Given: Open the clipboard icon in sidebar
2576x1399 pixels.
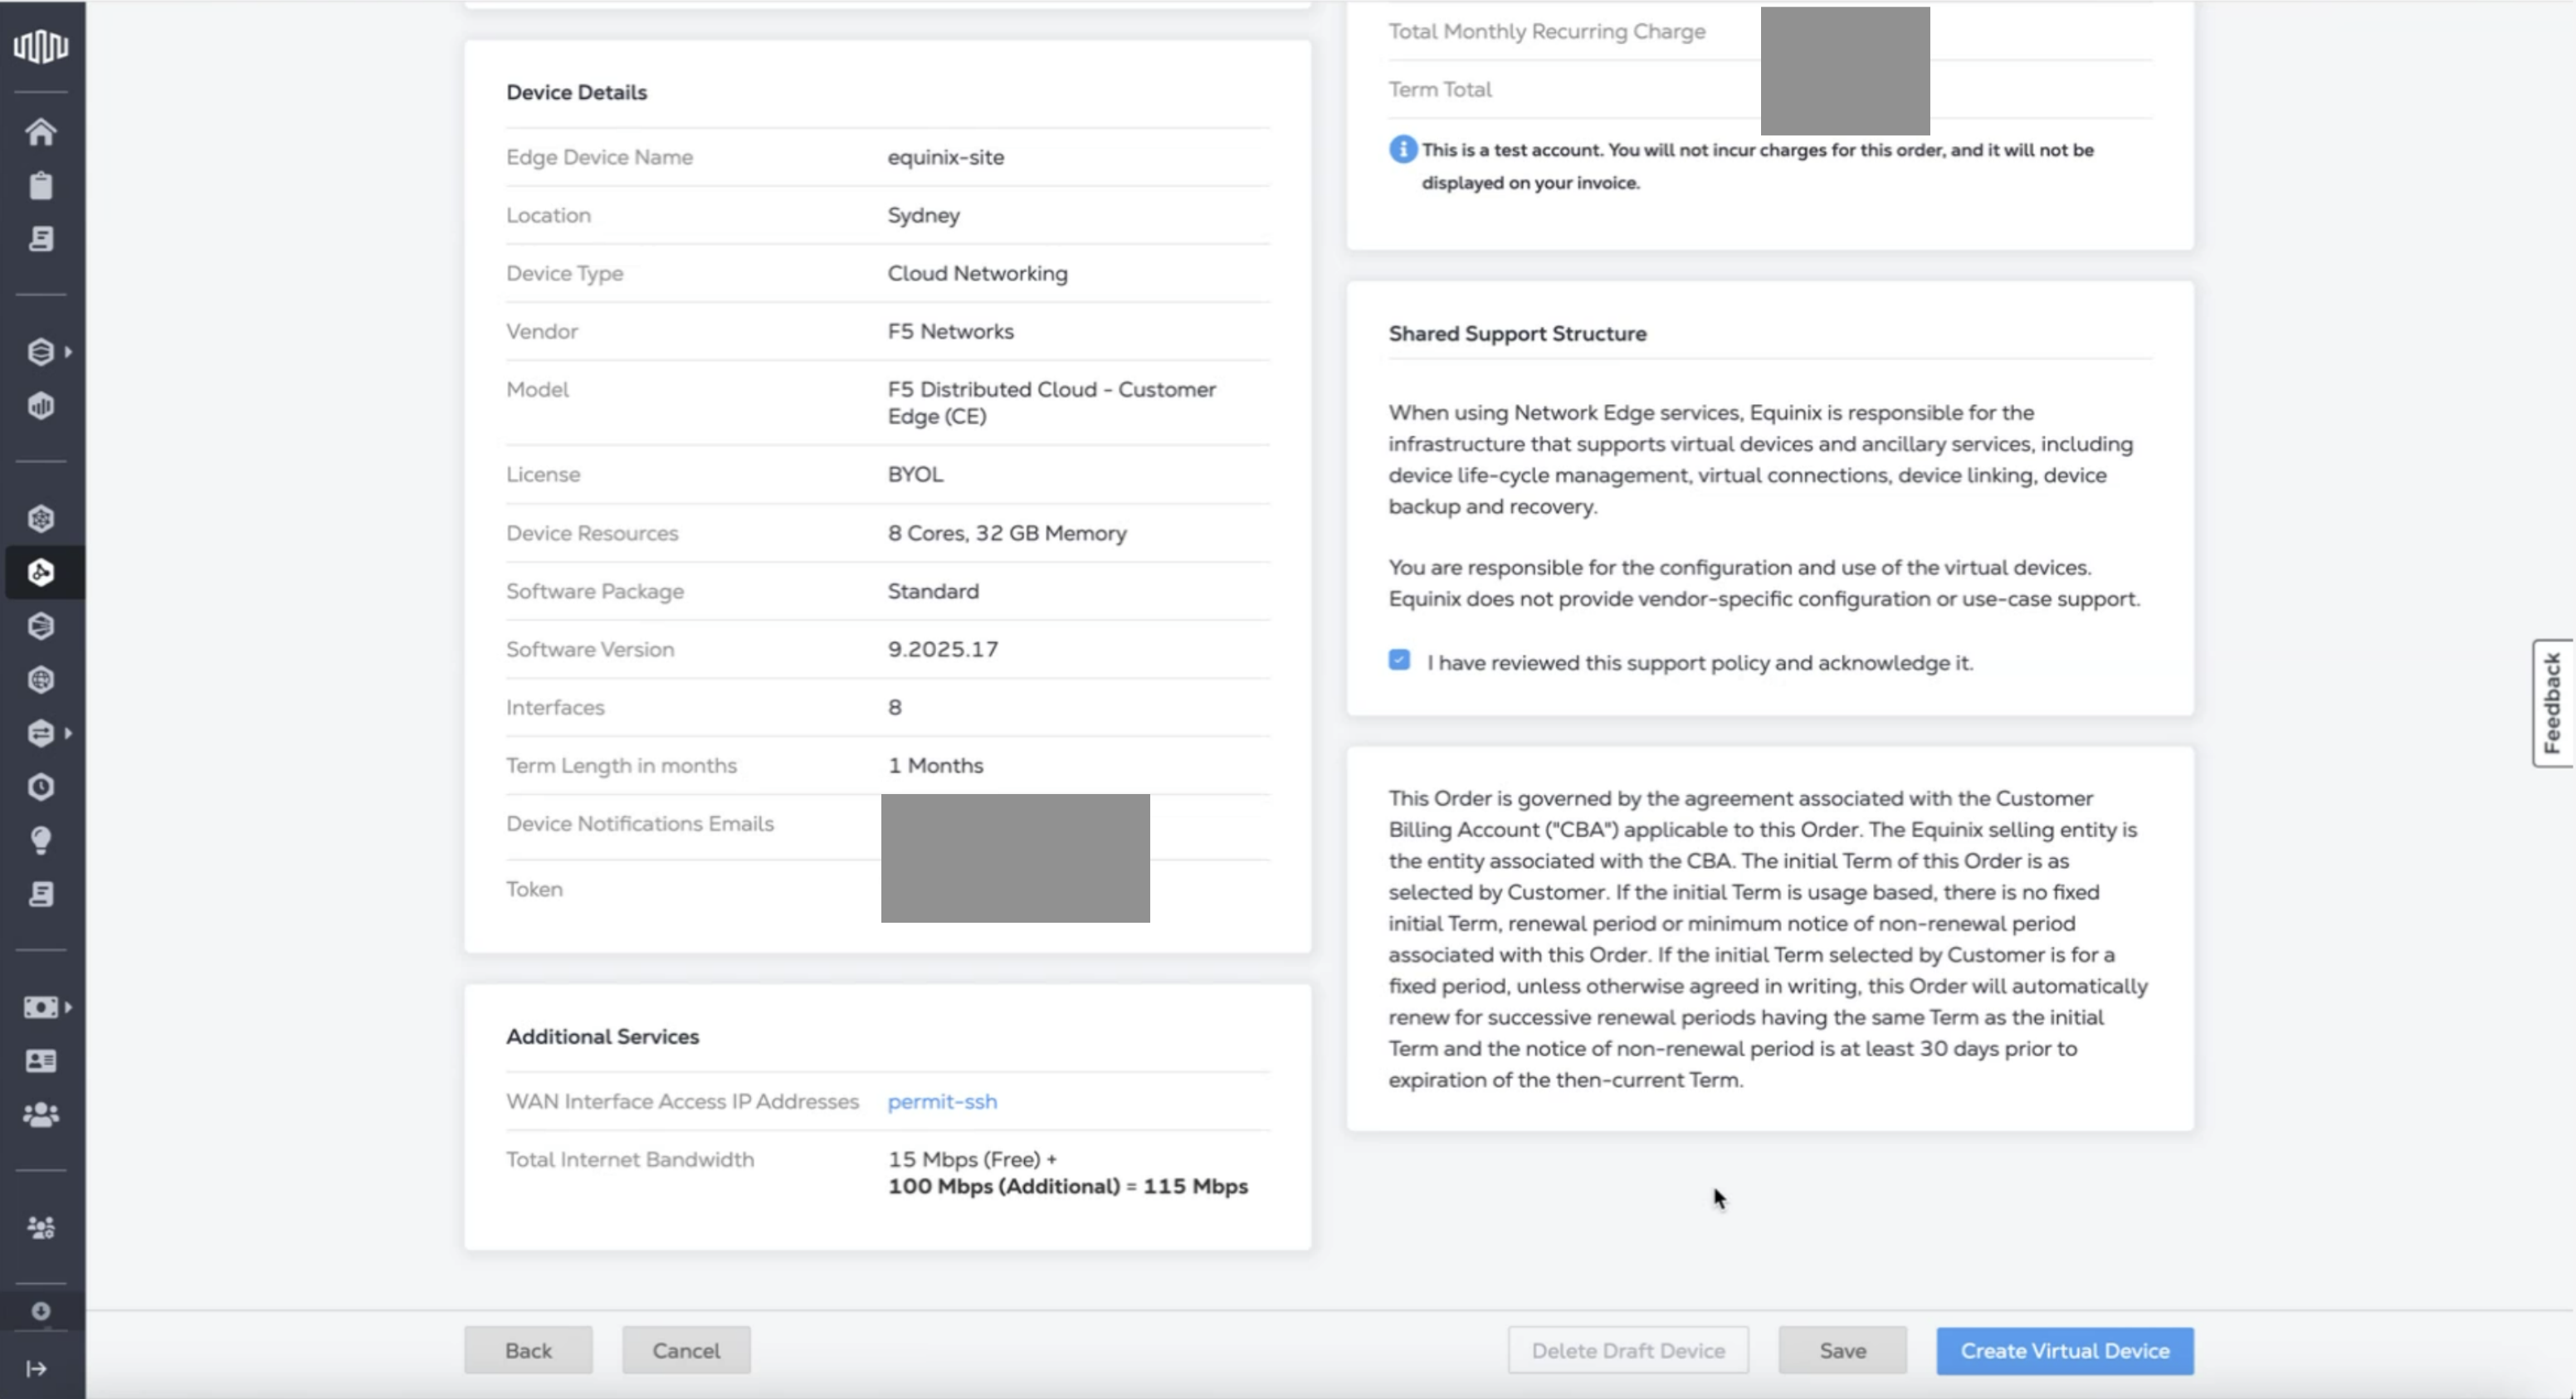Looking at the screenshot, I should [41, 186].
